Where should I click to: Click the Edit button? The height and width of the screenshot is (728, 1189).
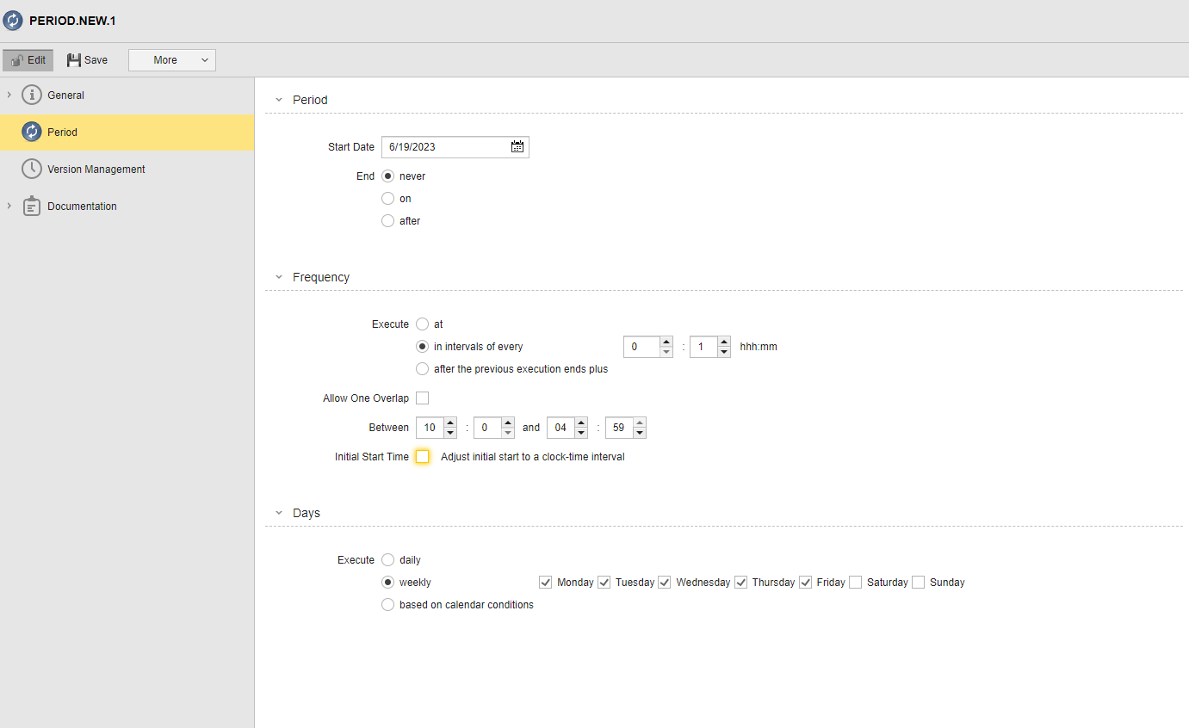(28, 59)
